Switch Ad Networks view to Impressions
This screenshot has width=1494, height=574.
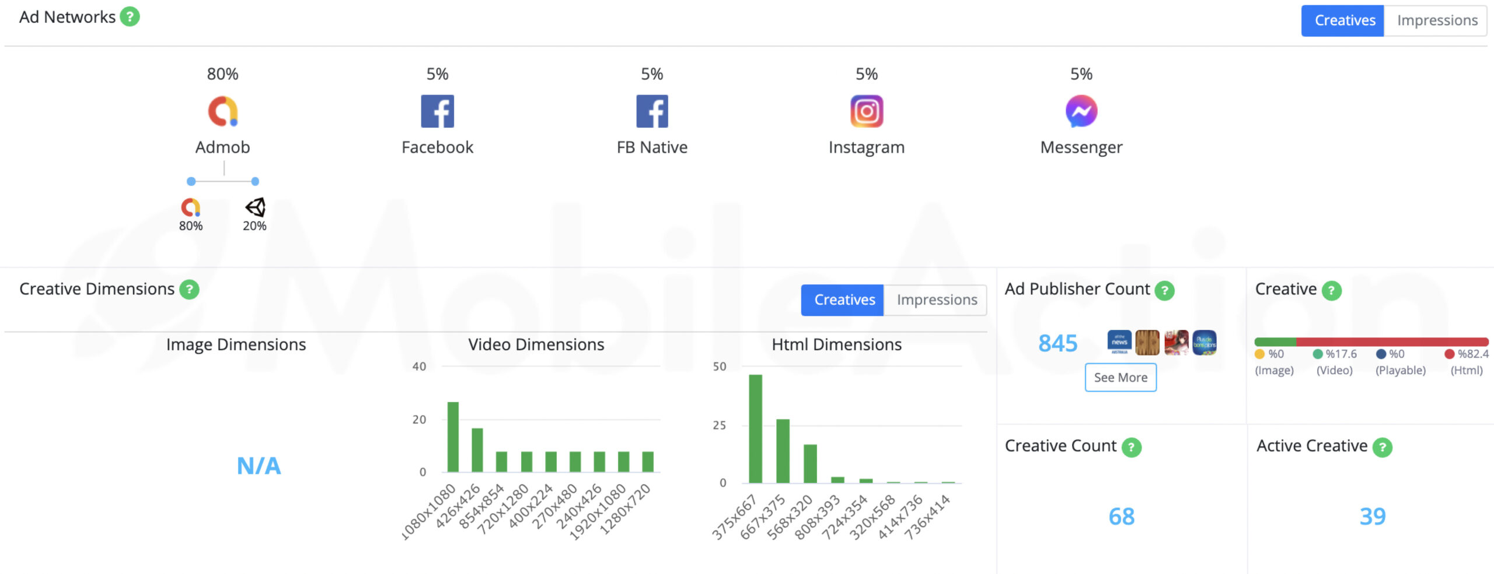(x=1436, y=20)
